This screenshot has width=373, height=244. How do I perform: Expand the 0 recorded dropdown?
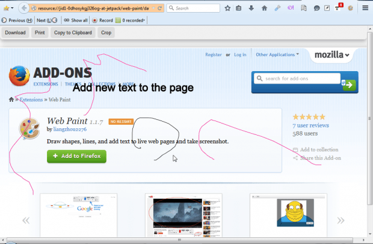pos(131,20)
